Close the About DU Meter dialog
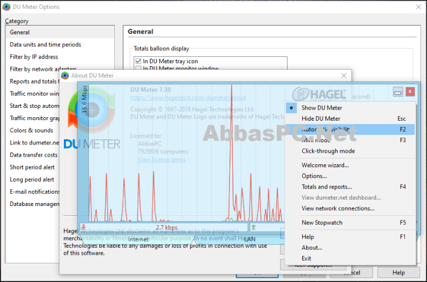This screenshot has width=427, height=282. (344, 75)
